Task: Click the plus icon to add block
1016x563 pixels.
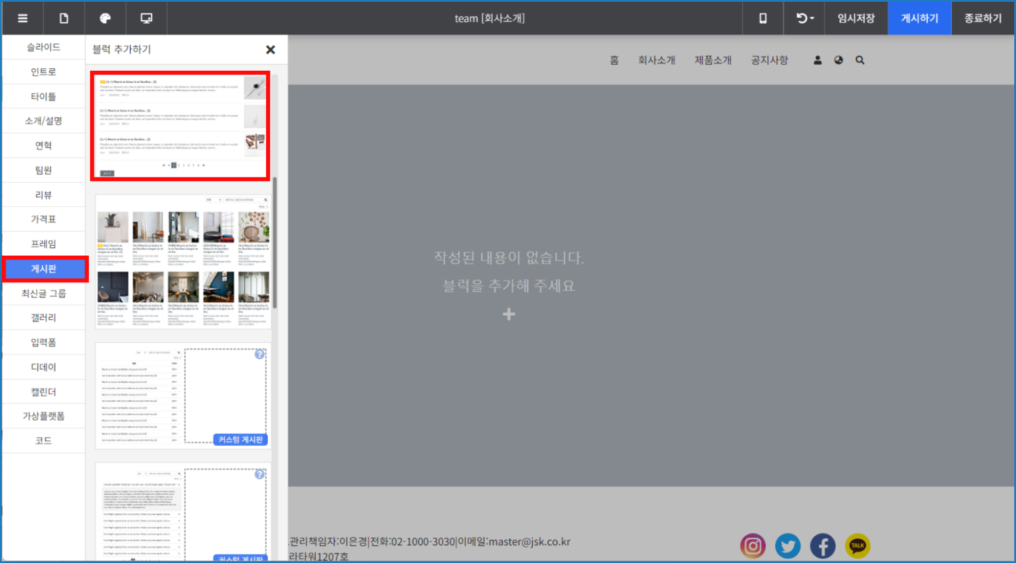Action: [509, 314]
